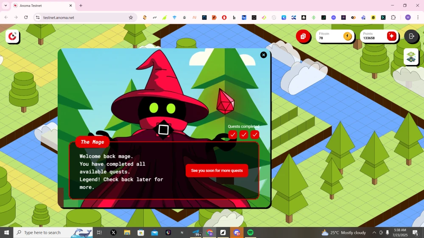Click the address bar showing testnet.anoma.net
Viewport: 424px width, 238px height.
[x=81, y=17]
